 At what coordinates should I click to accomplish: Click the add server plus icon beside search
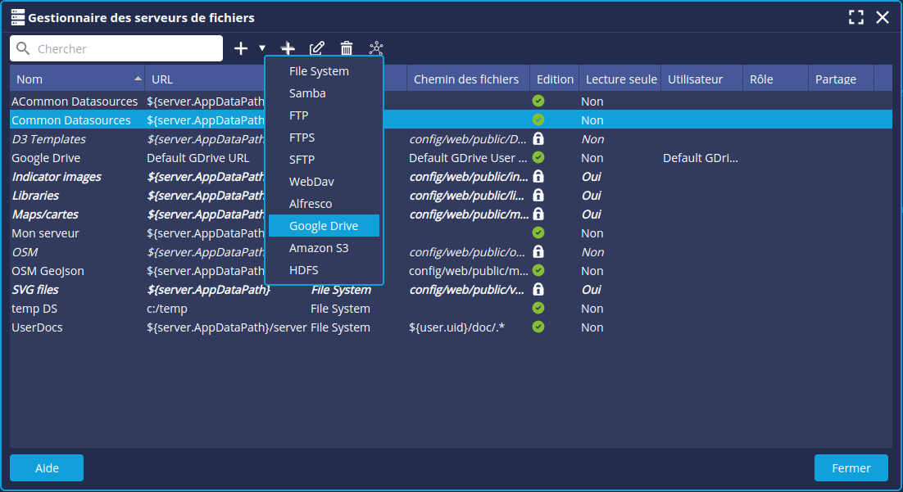coord(240,48)
